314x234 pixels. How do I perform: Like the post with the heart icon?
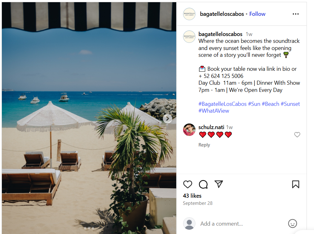pos(188,184)
